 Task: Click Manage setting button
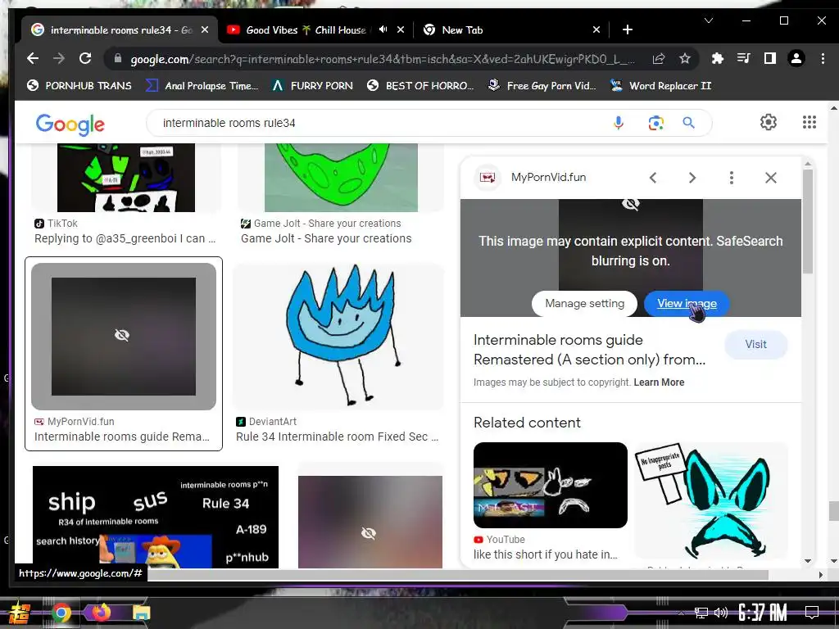(584, 304)
